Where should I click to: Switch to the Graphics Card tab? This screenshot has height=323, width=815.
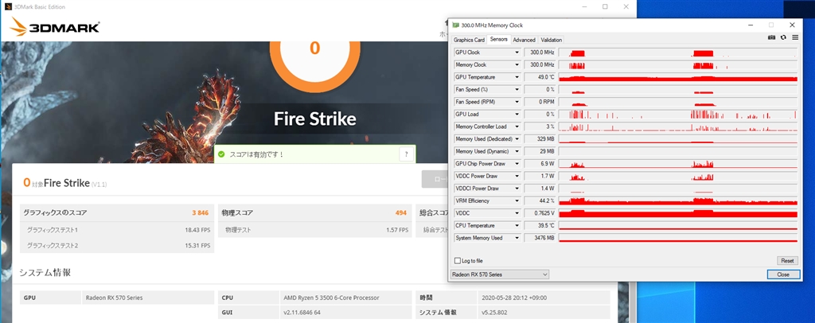(469, 40)
